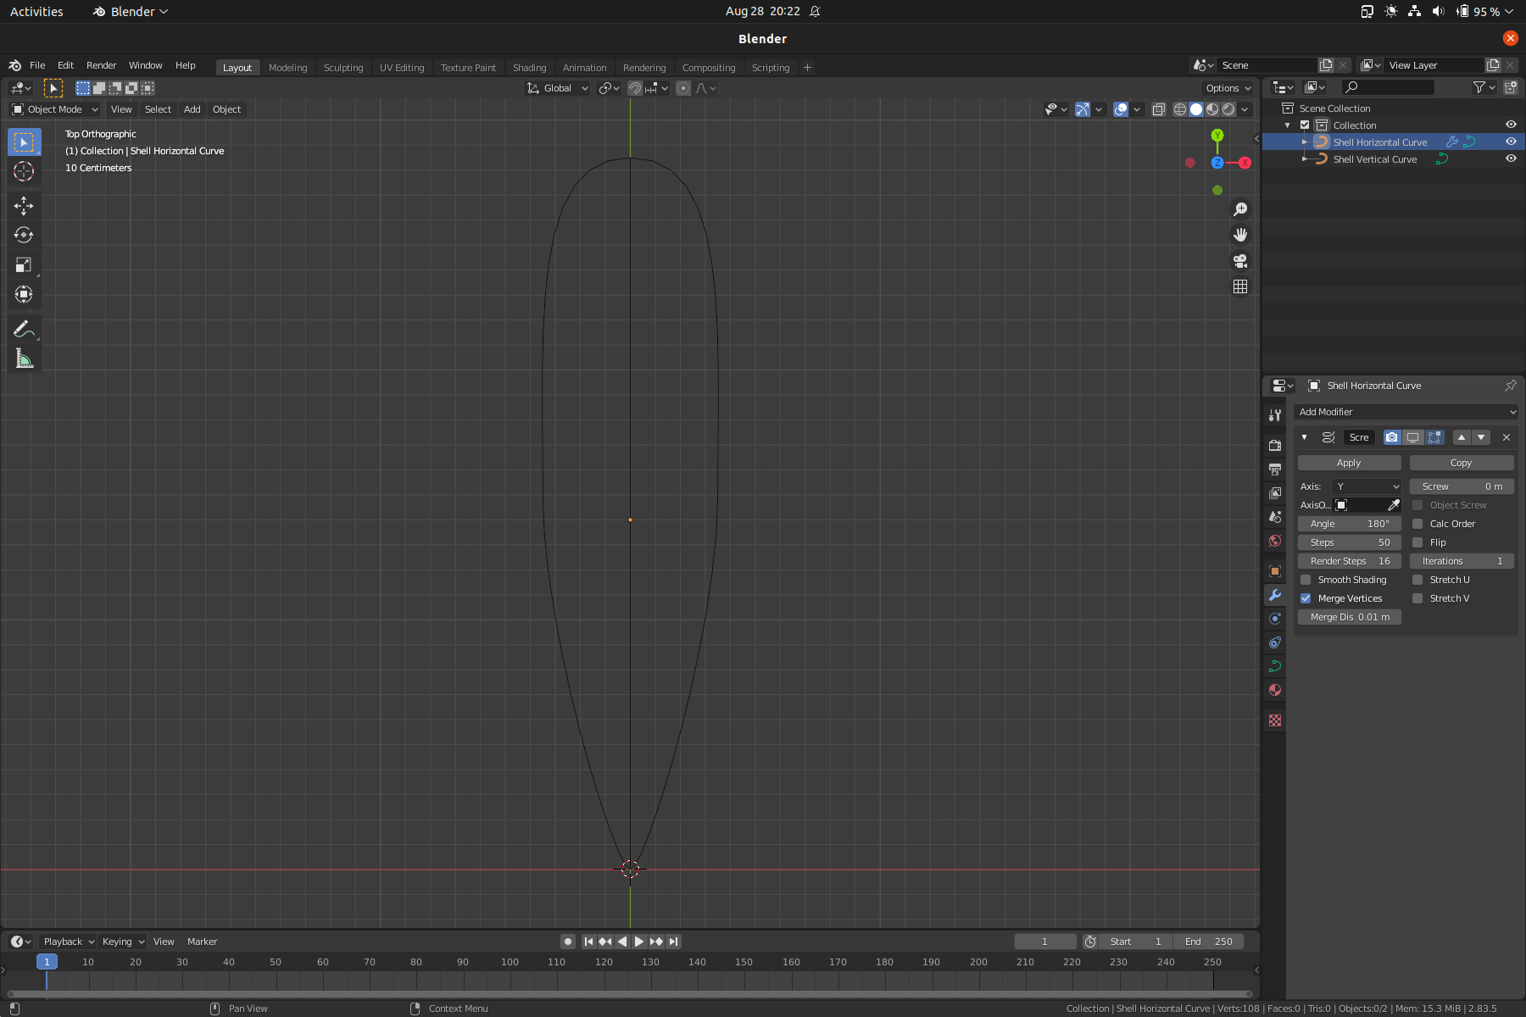Open the File menu
This screenshot has width=1526, height=1017.
click(x=37, y=65)
